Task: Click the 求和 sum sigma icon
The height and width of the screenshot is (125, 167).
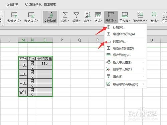Action: coord(65,15)
